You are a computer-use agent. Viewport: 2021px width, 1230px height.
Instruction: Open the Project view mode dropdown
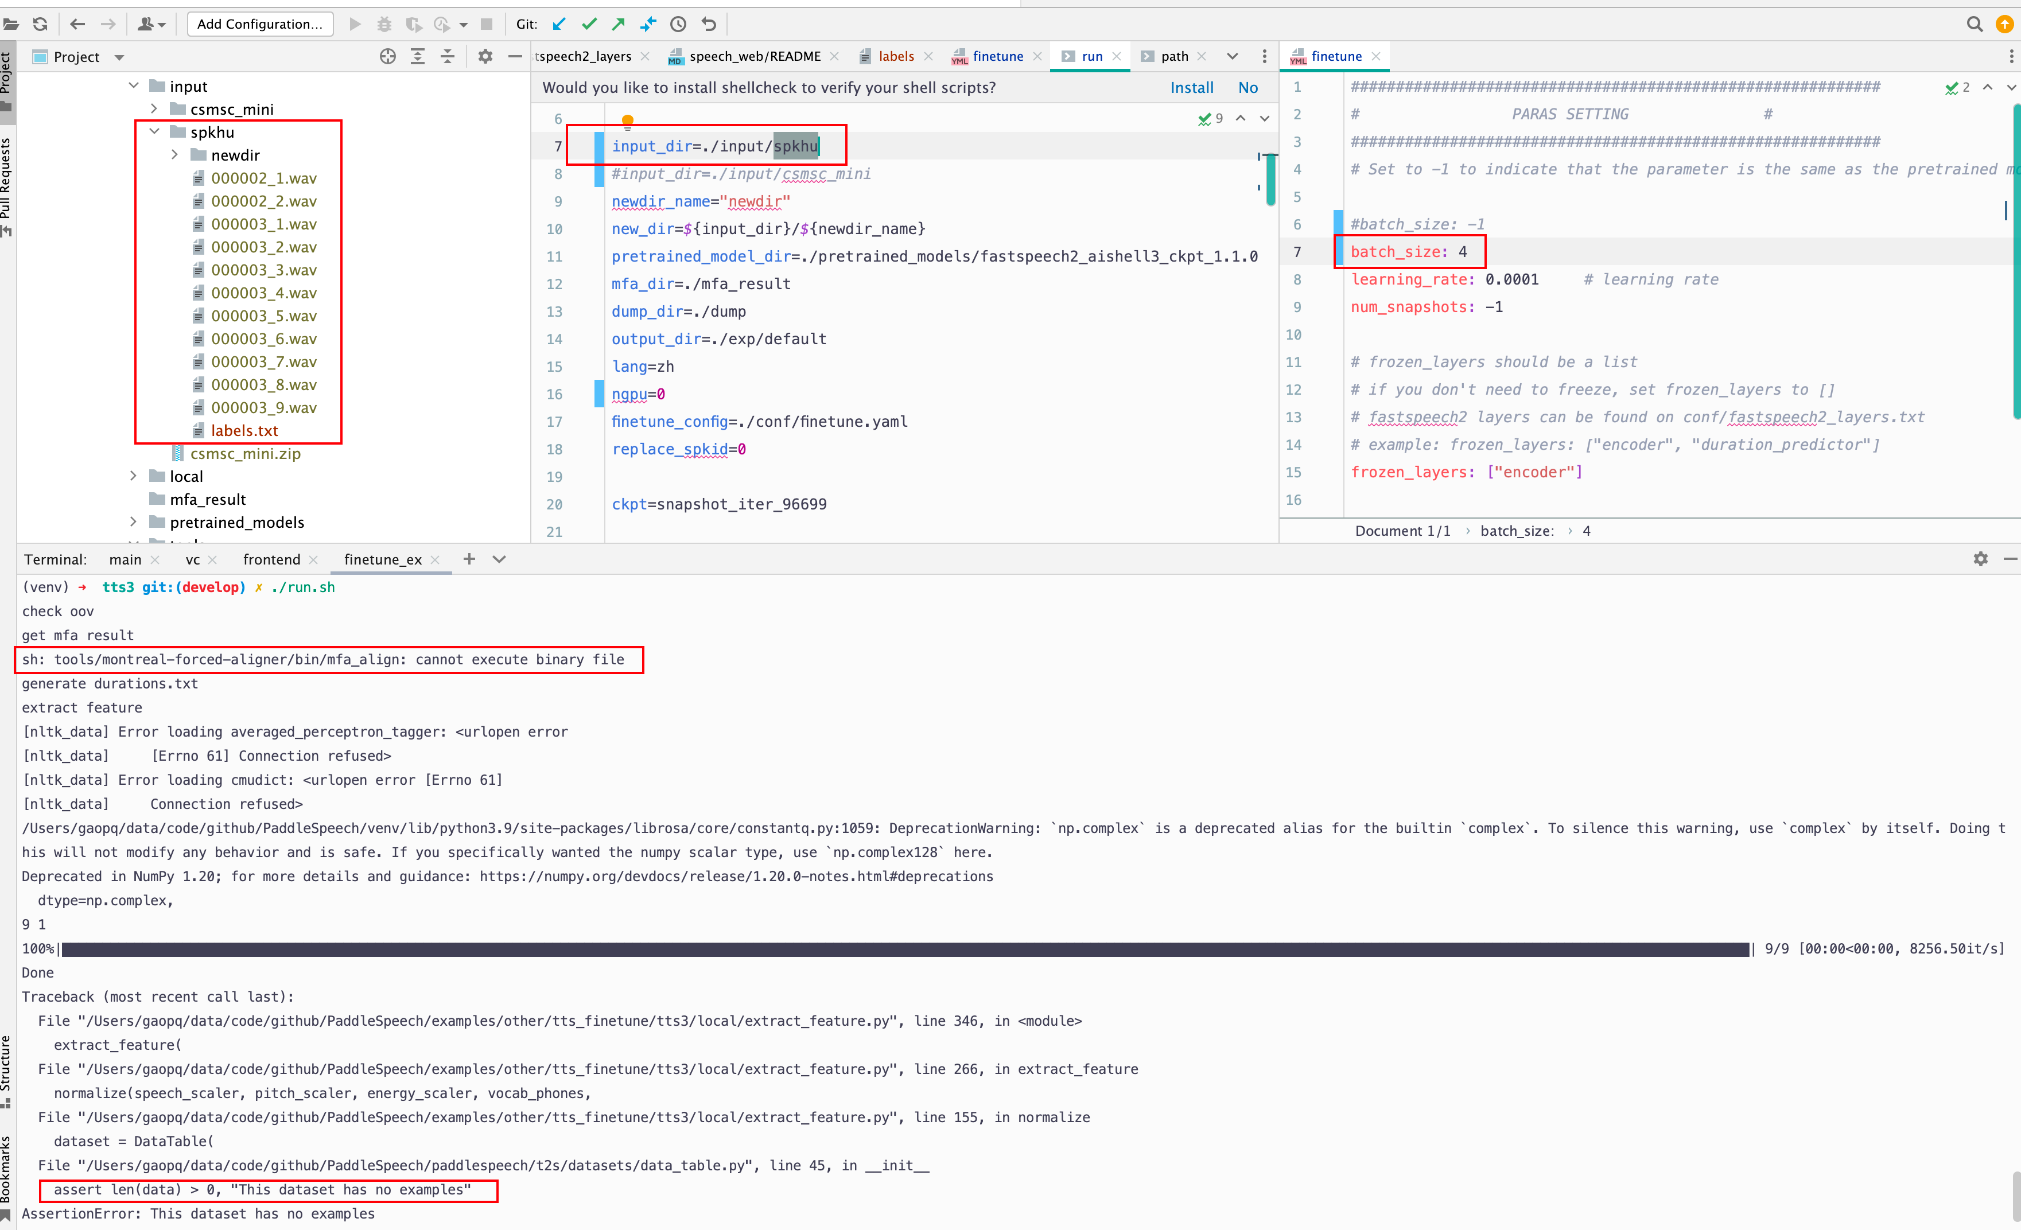[119, 57]
